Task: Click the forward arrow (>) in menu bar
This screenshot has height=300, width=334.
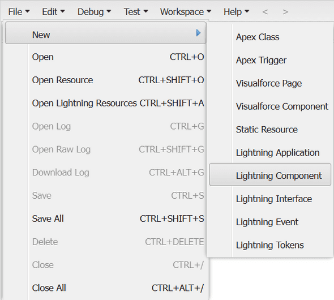Action: (x=285, y=12)
